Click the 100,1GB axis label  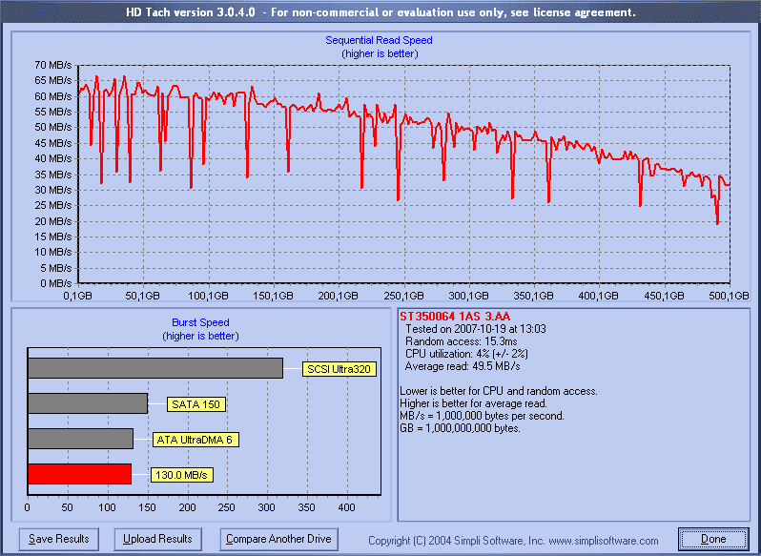208,296
